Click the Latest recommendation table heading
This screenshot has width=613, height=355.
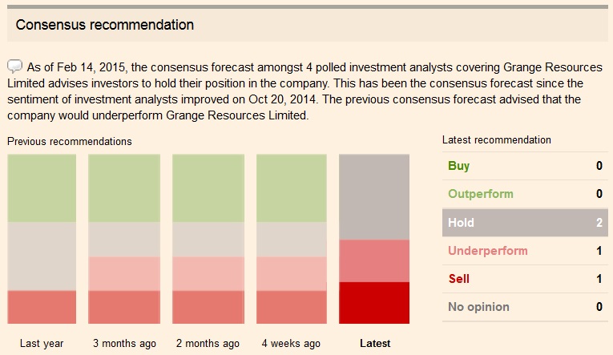(497, 140)
